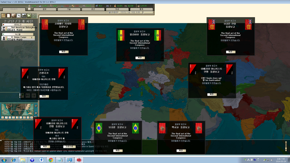Screen dimensions: 290x163
Task: Confirm the 소비에트 러시아 report with 확인
Action: point(64,52)
